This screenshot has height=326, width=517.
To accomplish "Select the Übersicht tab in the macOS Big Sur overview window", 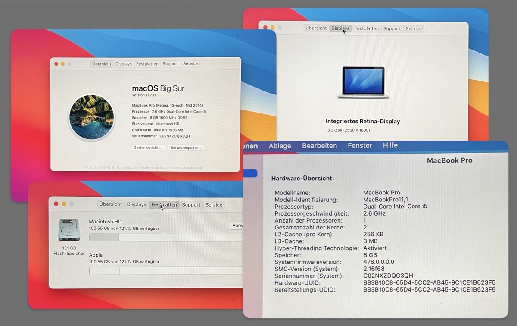I will 102,64.
